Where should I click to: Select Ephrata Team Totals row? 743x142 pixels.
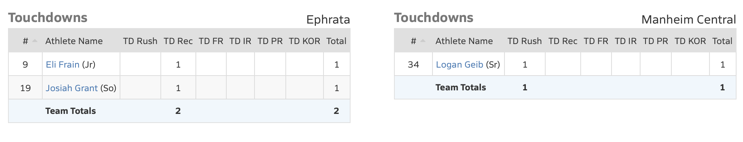179,111
